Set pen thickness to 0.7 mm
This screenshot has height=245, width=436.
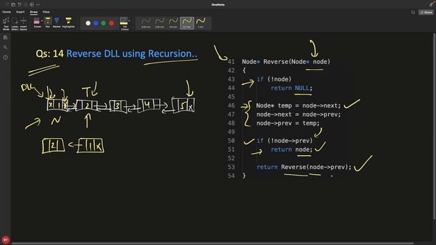[187, 22]
